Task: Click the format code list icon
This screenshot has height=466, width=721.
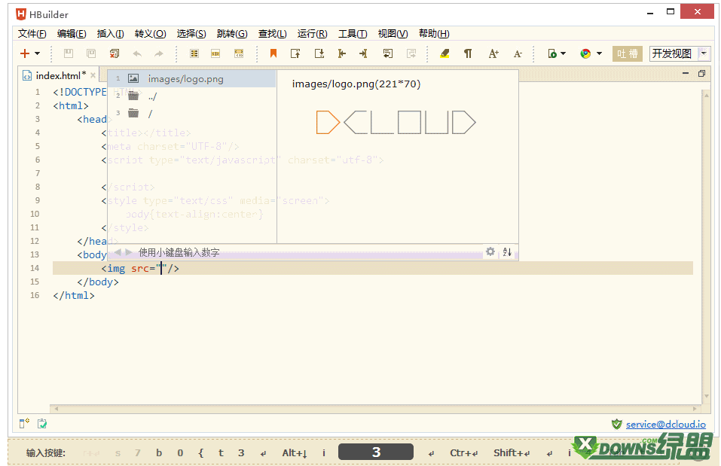Action: tap(194, 53)
